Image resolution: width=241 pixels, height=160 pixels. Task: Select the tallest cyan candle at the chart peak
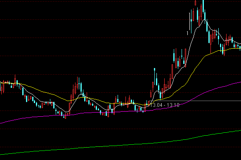(203, 6)
